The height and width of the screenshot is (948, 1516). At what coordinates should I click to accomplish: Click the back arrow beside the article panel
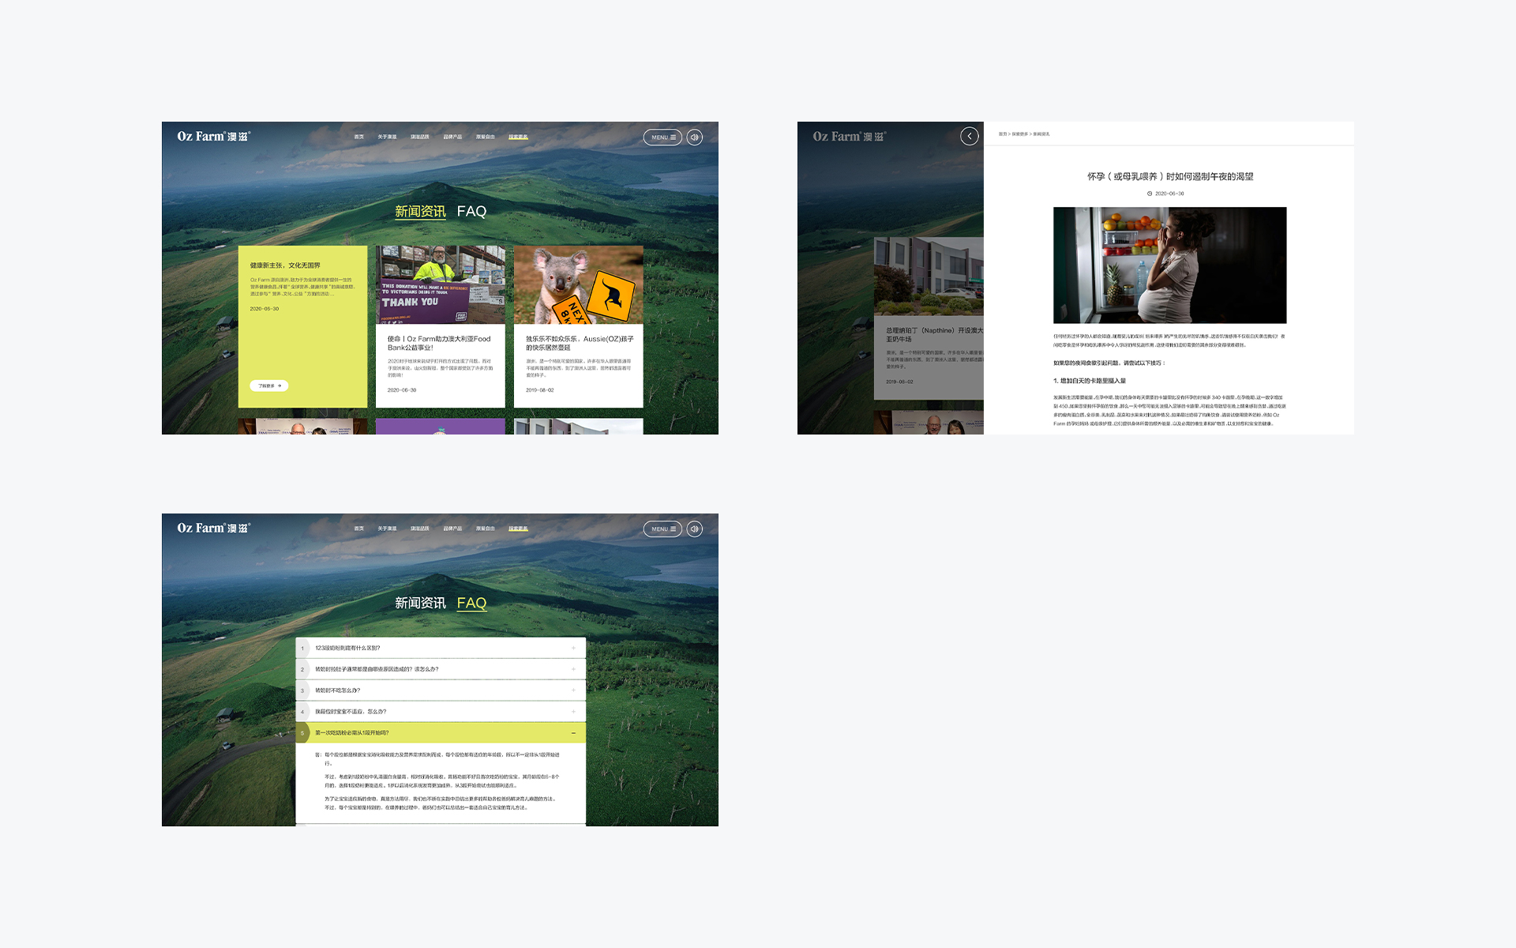click(x=970, y=136)
